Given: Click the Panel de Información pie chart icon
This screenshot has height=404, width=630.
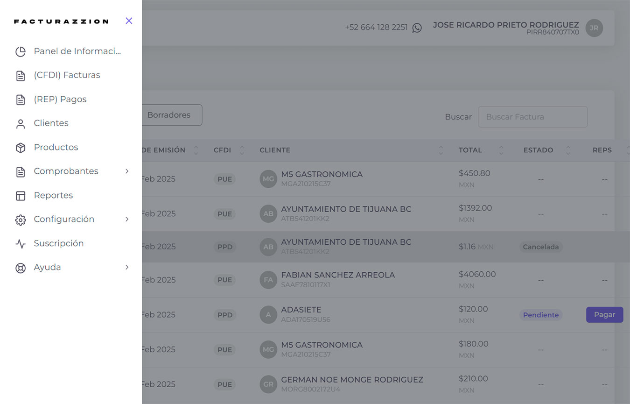Looking at the screenshot, I should [x=21, y=51].
